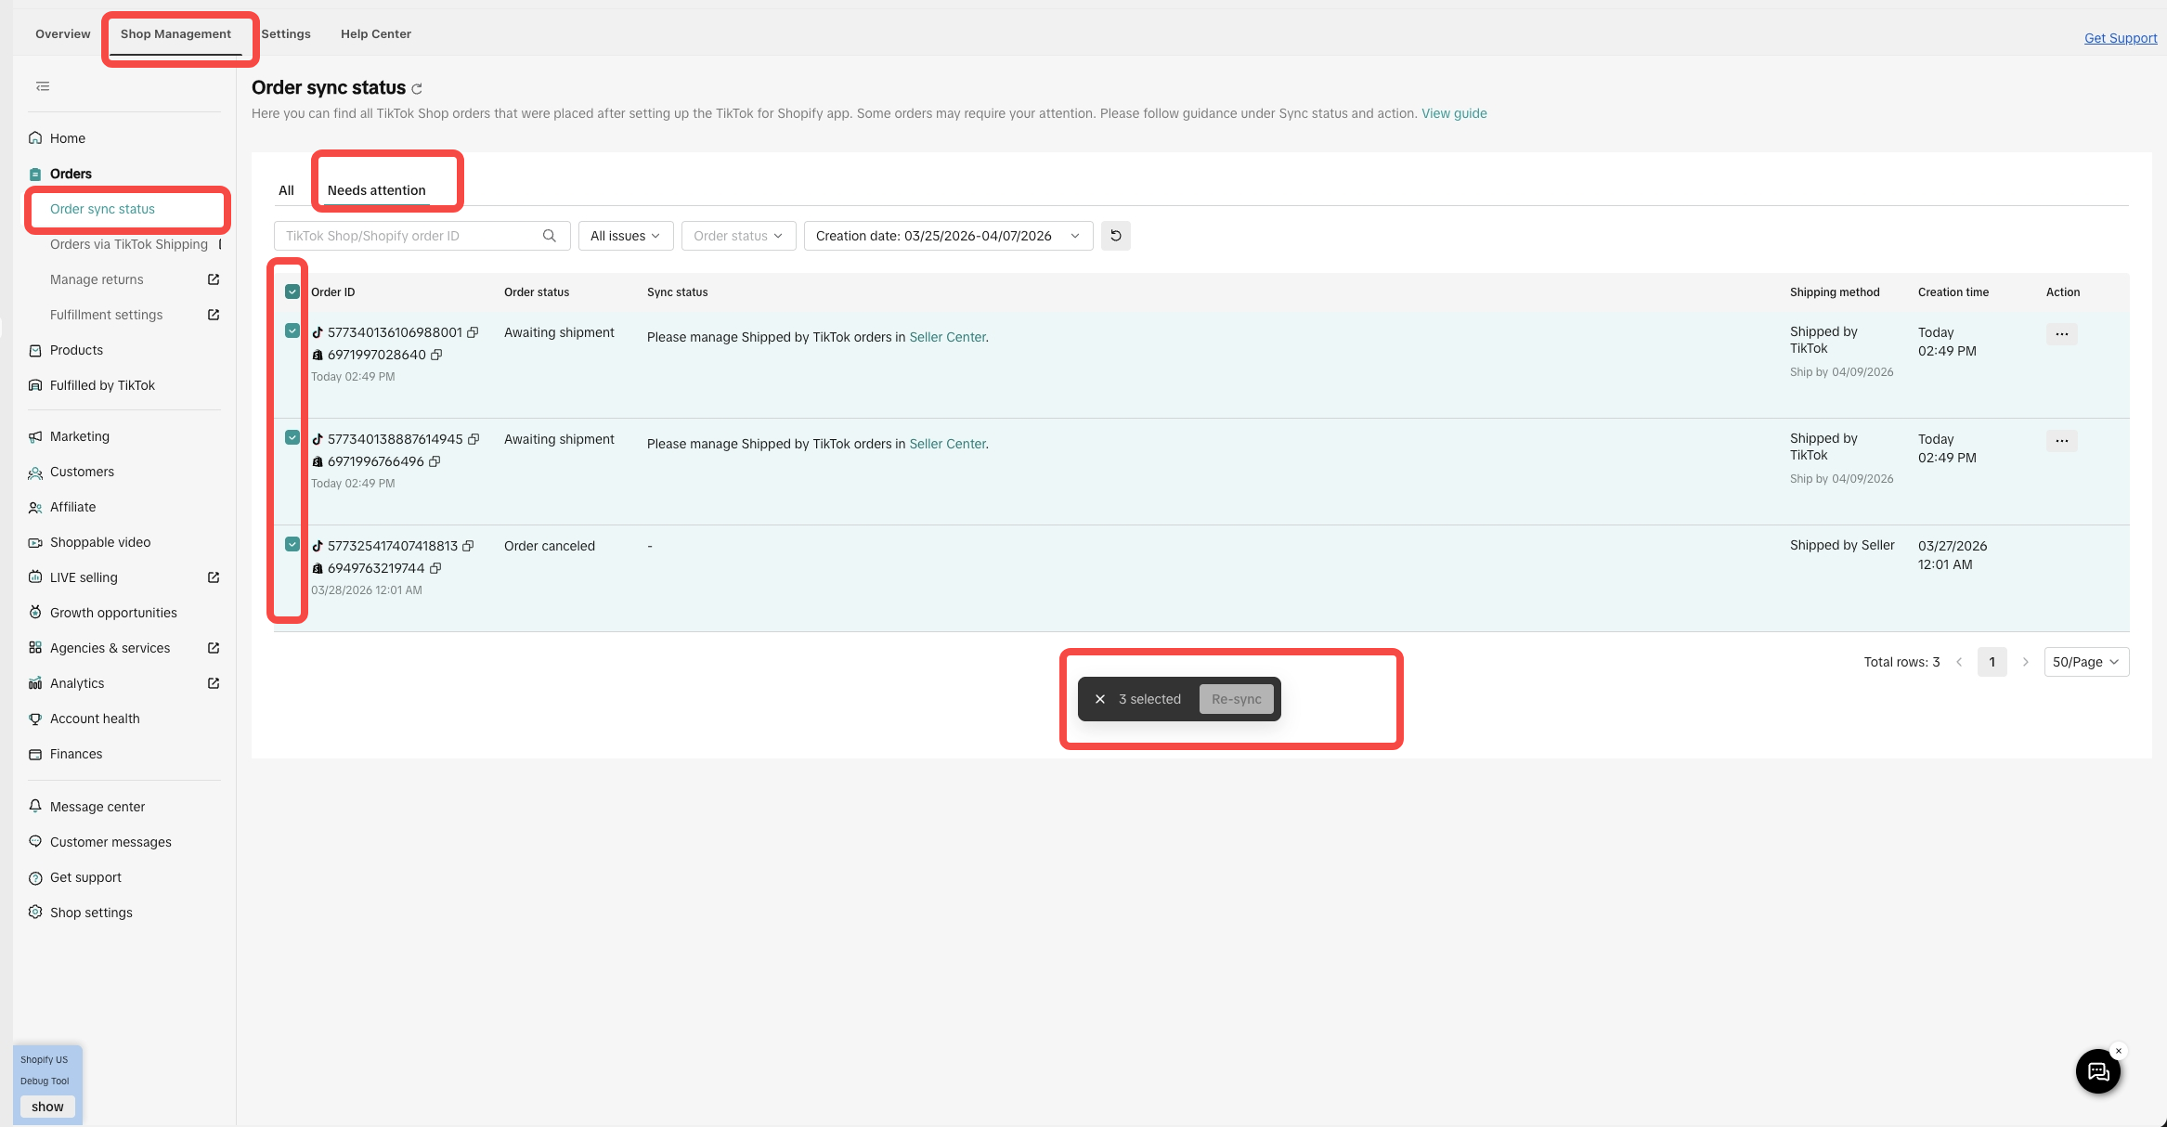
Task: Open the All issues dropdown
Action: click(625, 236)
